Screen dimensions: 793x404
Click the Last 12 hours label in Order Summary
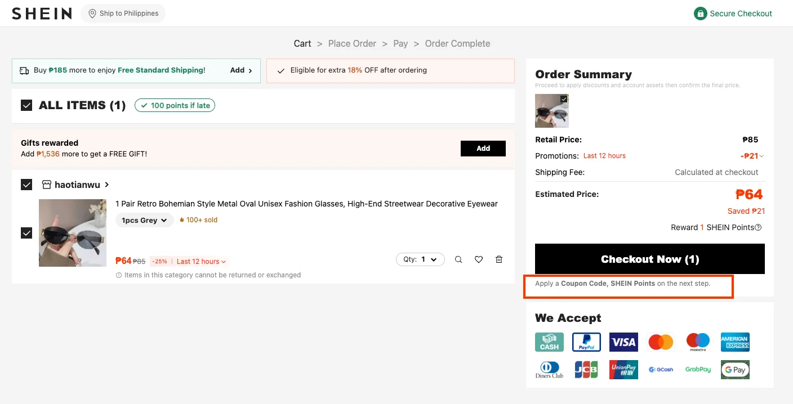[x=604, y=156]
